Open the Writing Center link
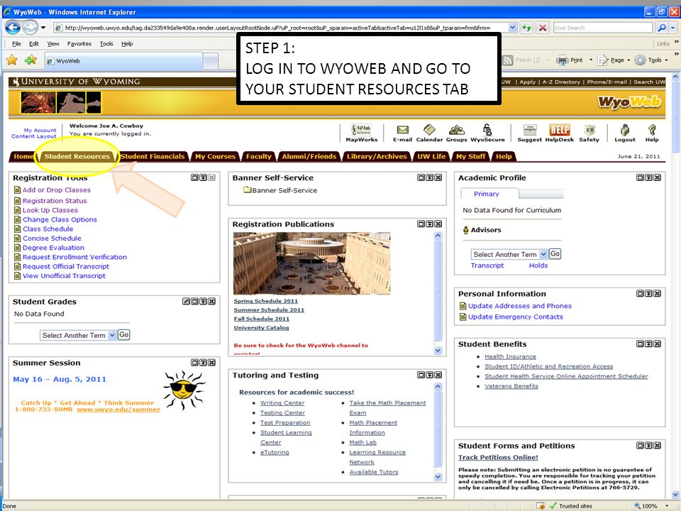The image size is (681, 511). (x=282, y=403)
